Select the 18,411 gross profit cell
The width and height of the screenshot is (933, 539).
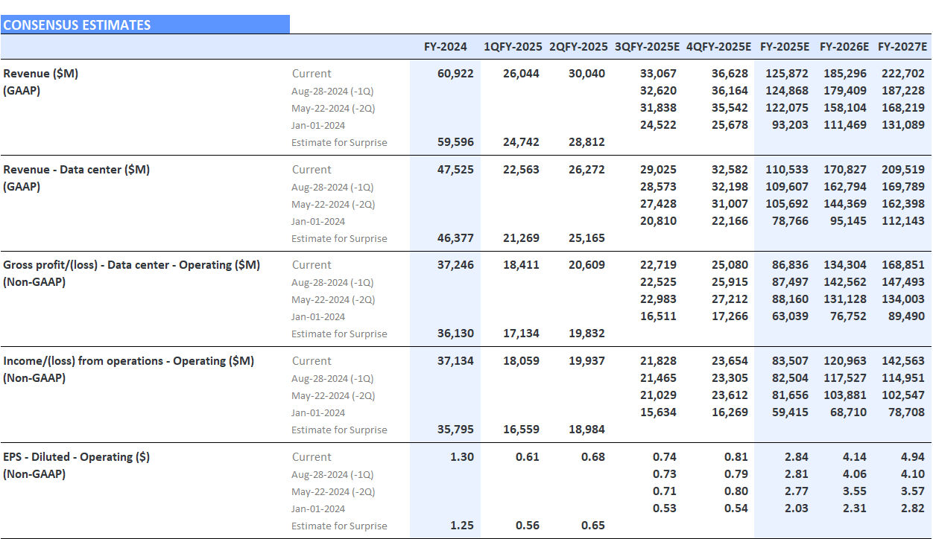pyautogui.click(x=521, y=264)
